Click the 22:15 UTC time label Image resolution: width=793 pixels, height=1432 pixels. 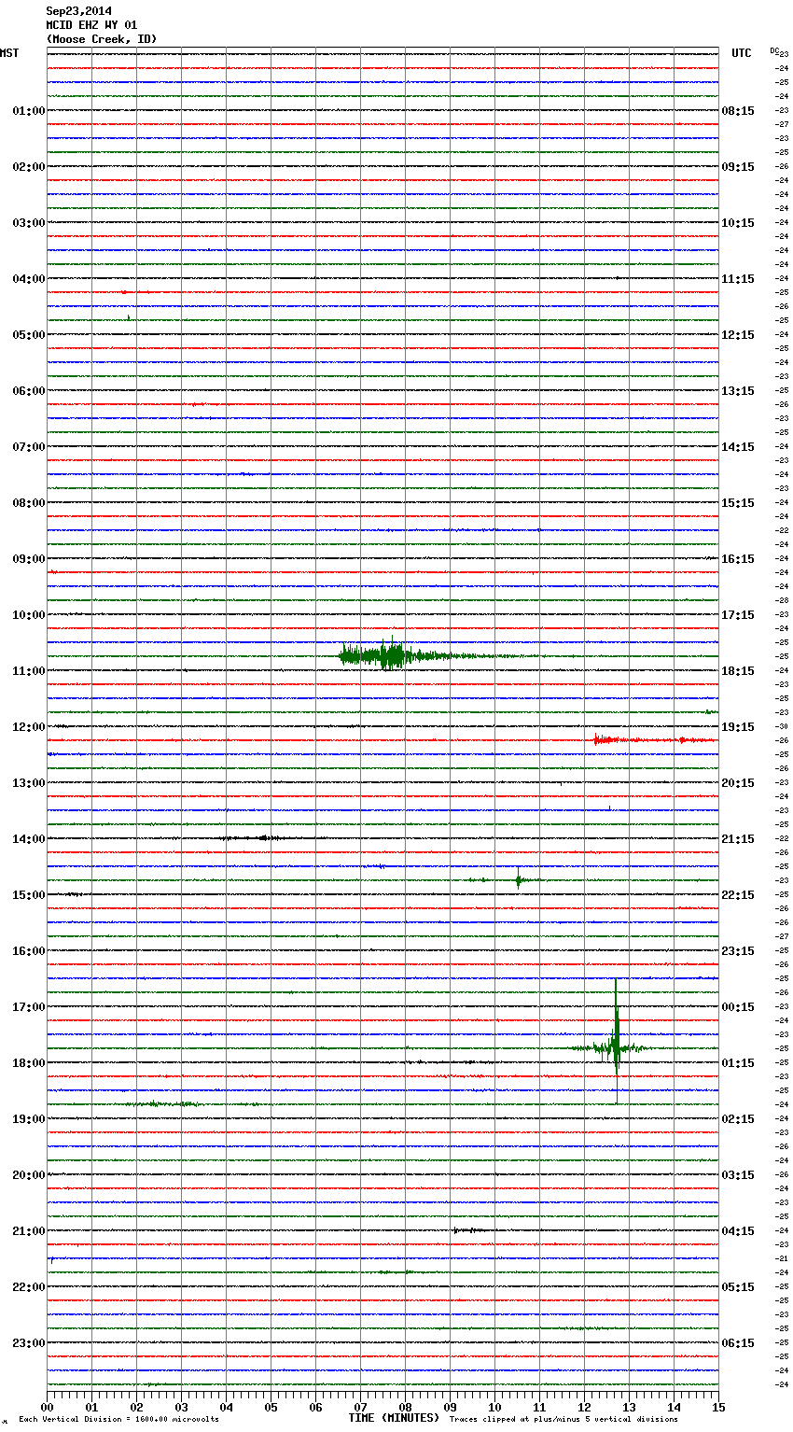pyautogui.click(x=738, y=895)
